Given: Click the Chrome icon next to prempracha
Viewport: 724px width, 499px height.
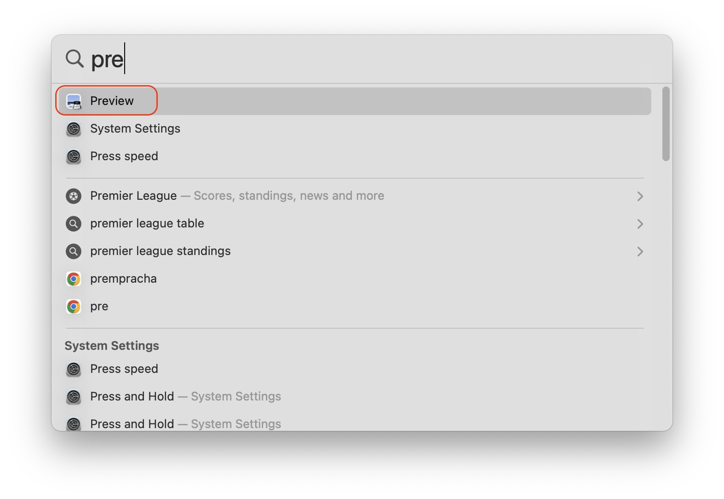Looking at the screenshot, I should pyautogui.click(x=74, y=279).
